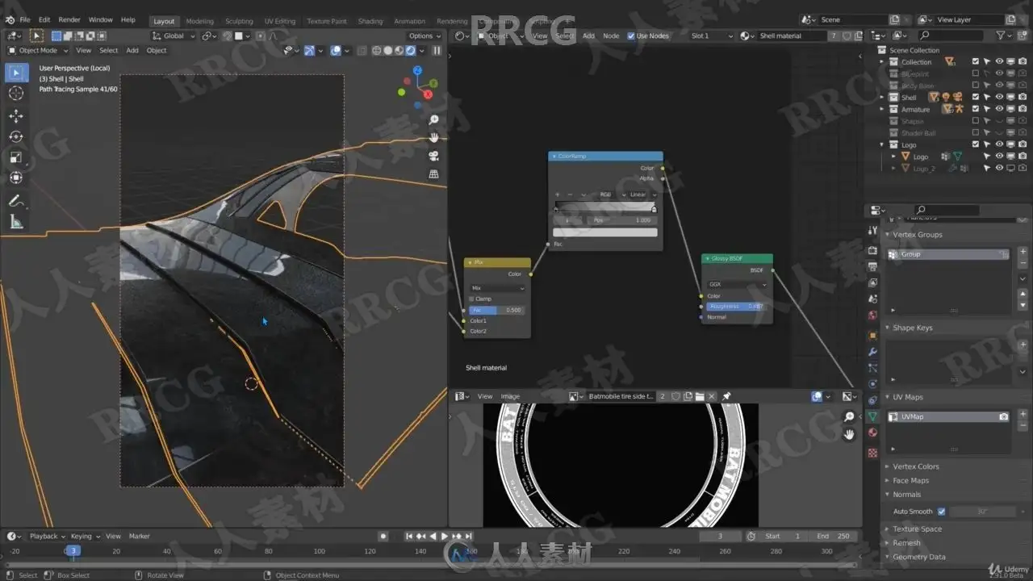Open the Render menu
Viewport: 1033px width, 581px height.
pyautogui.click(x=69, y=19)
